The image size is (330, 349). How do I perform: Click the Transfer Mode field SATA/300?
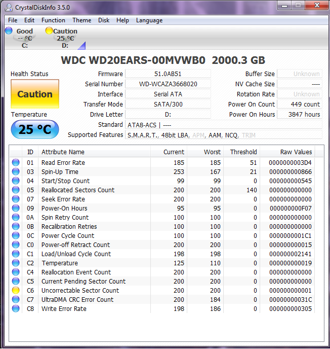pos(168,104)
